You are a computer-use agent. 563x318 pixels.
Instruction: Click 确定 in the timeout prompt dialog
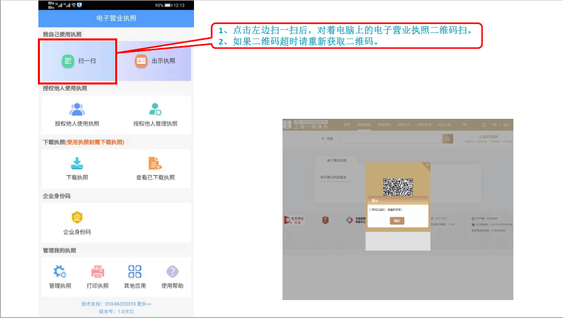397,221
